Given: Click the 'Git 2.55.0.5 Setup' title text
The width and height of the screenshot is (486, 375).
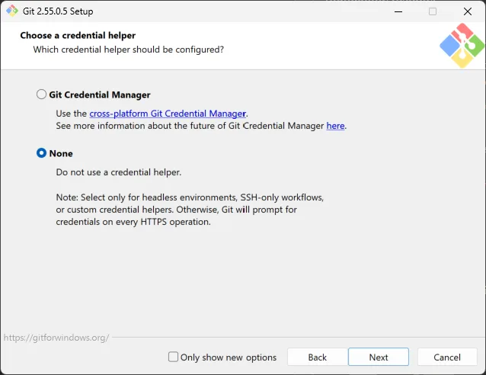Looking at the screenshot, I should (x=58, y=11).
